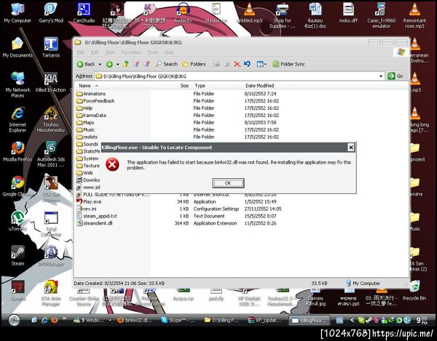This screenshot has height=341, width=437.
Task: Open the File menu in Explorer
Action: (x=81, y=52)
